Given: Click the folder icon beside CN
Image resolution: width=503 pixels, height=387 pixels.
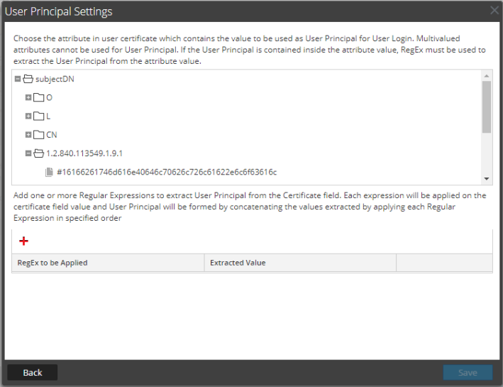Looking at the screenshot, I should pyautogui.click(x=39, y=134).
